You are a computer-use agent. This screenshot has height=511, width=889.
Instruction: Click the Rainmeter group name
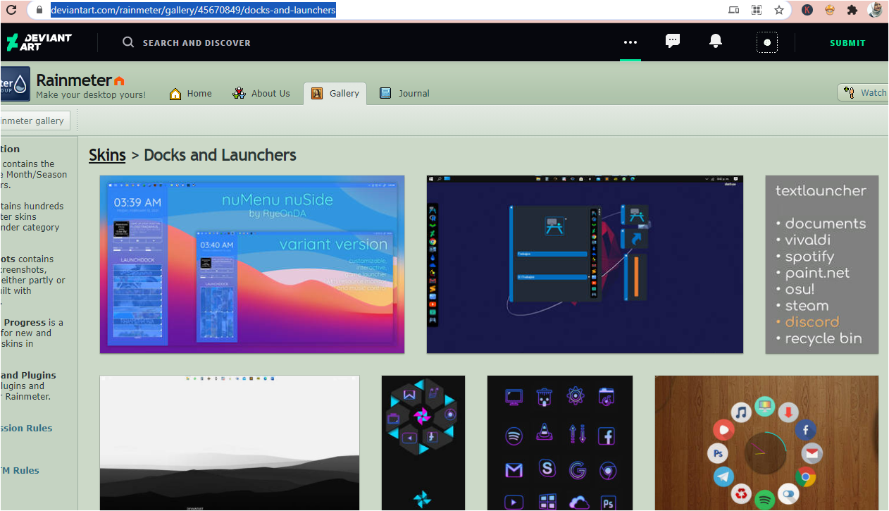click(74, 80)
